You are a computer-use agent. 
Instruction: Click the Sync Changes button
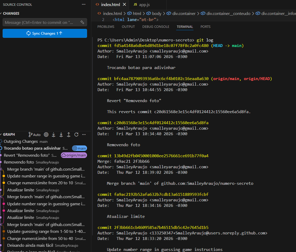tap(45, 33)
